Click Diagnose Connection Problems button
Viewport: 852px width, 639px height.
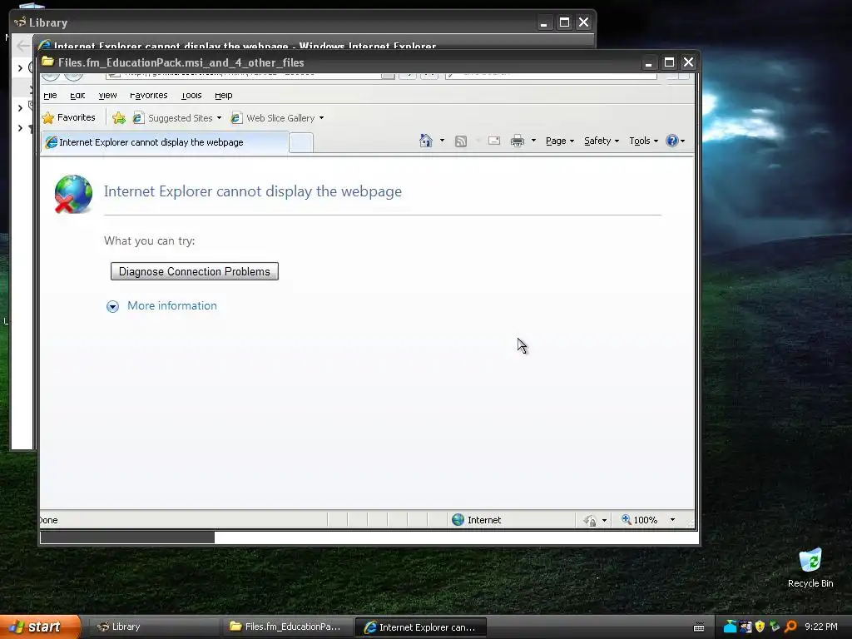coord(195,272)
